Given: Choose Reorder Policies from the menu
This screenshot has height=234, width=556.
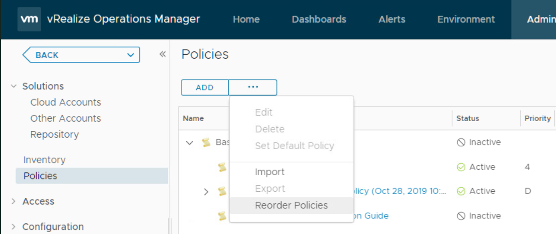Looking at the screenshot, I should click(291, 206).
